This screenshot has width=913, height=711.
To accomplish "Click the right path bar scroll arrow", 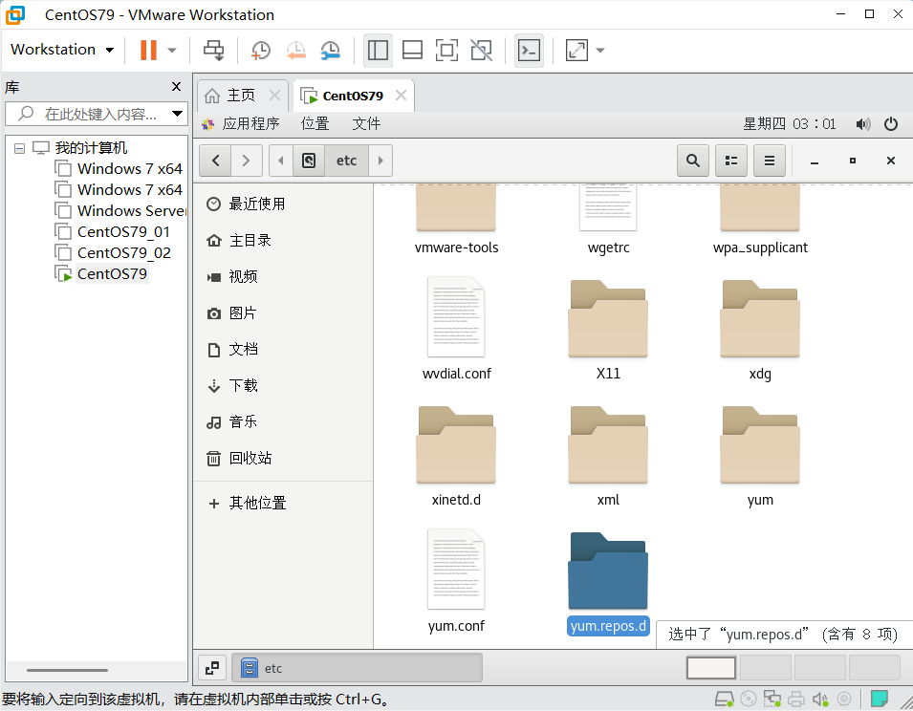I will [x=380, y=161].
